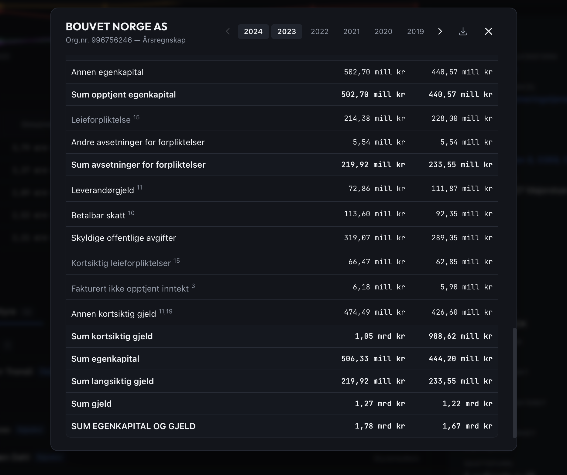The height and width of the screenshot is (475, 567).
Task: Toggle the 2024 year column
Action: click(x=253, y=32)
